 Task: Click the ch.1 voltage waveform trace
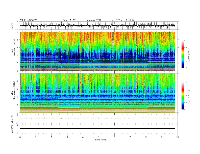[97, 25]
